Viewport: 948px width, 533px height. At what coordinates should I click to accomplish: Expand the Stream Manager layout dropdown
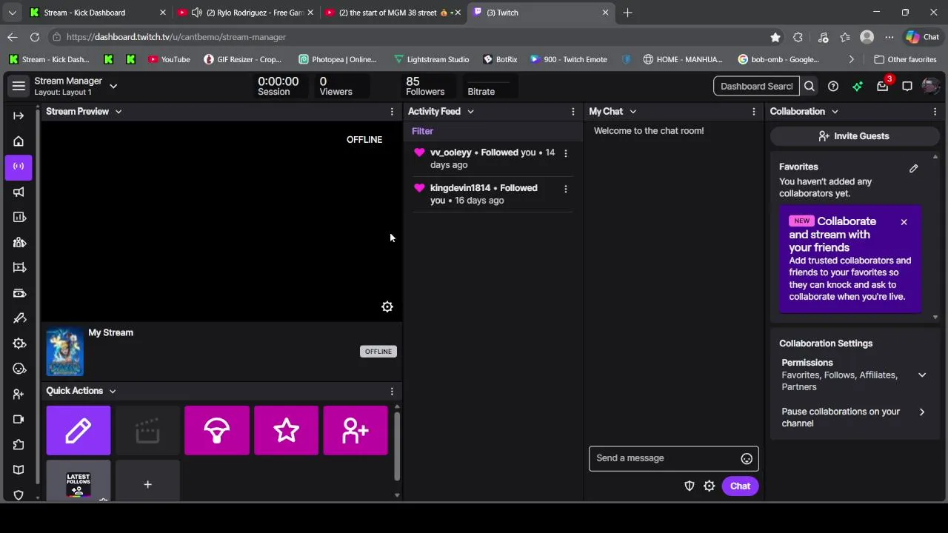click(113, 86)
